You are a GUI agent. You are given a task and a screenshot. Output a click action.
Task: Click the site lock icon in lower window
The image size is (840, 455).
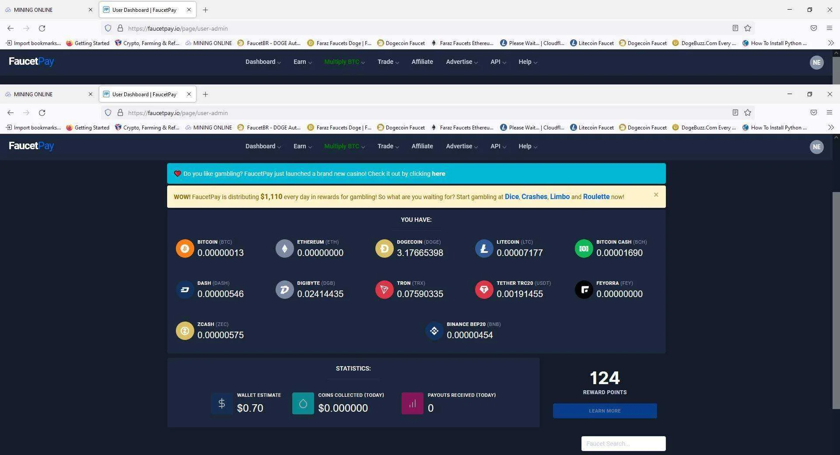click(120, 113)
